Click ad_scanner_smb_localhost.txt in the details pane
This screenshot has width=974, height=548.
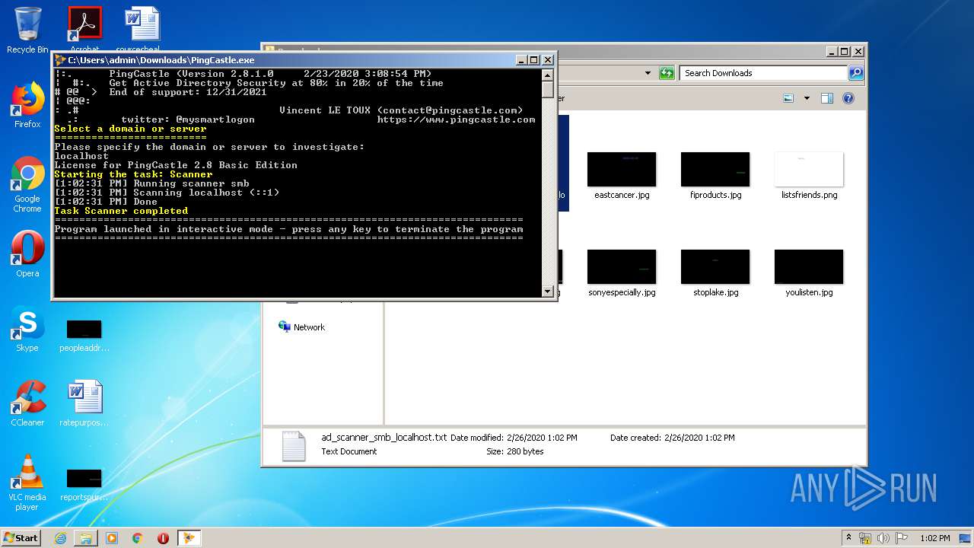(x=384, y=438)
